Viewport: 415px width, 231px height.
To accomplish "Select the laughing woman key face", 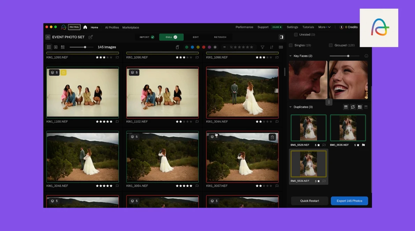I will point(348,80).
